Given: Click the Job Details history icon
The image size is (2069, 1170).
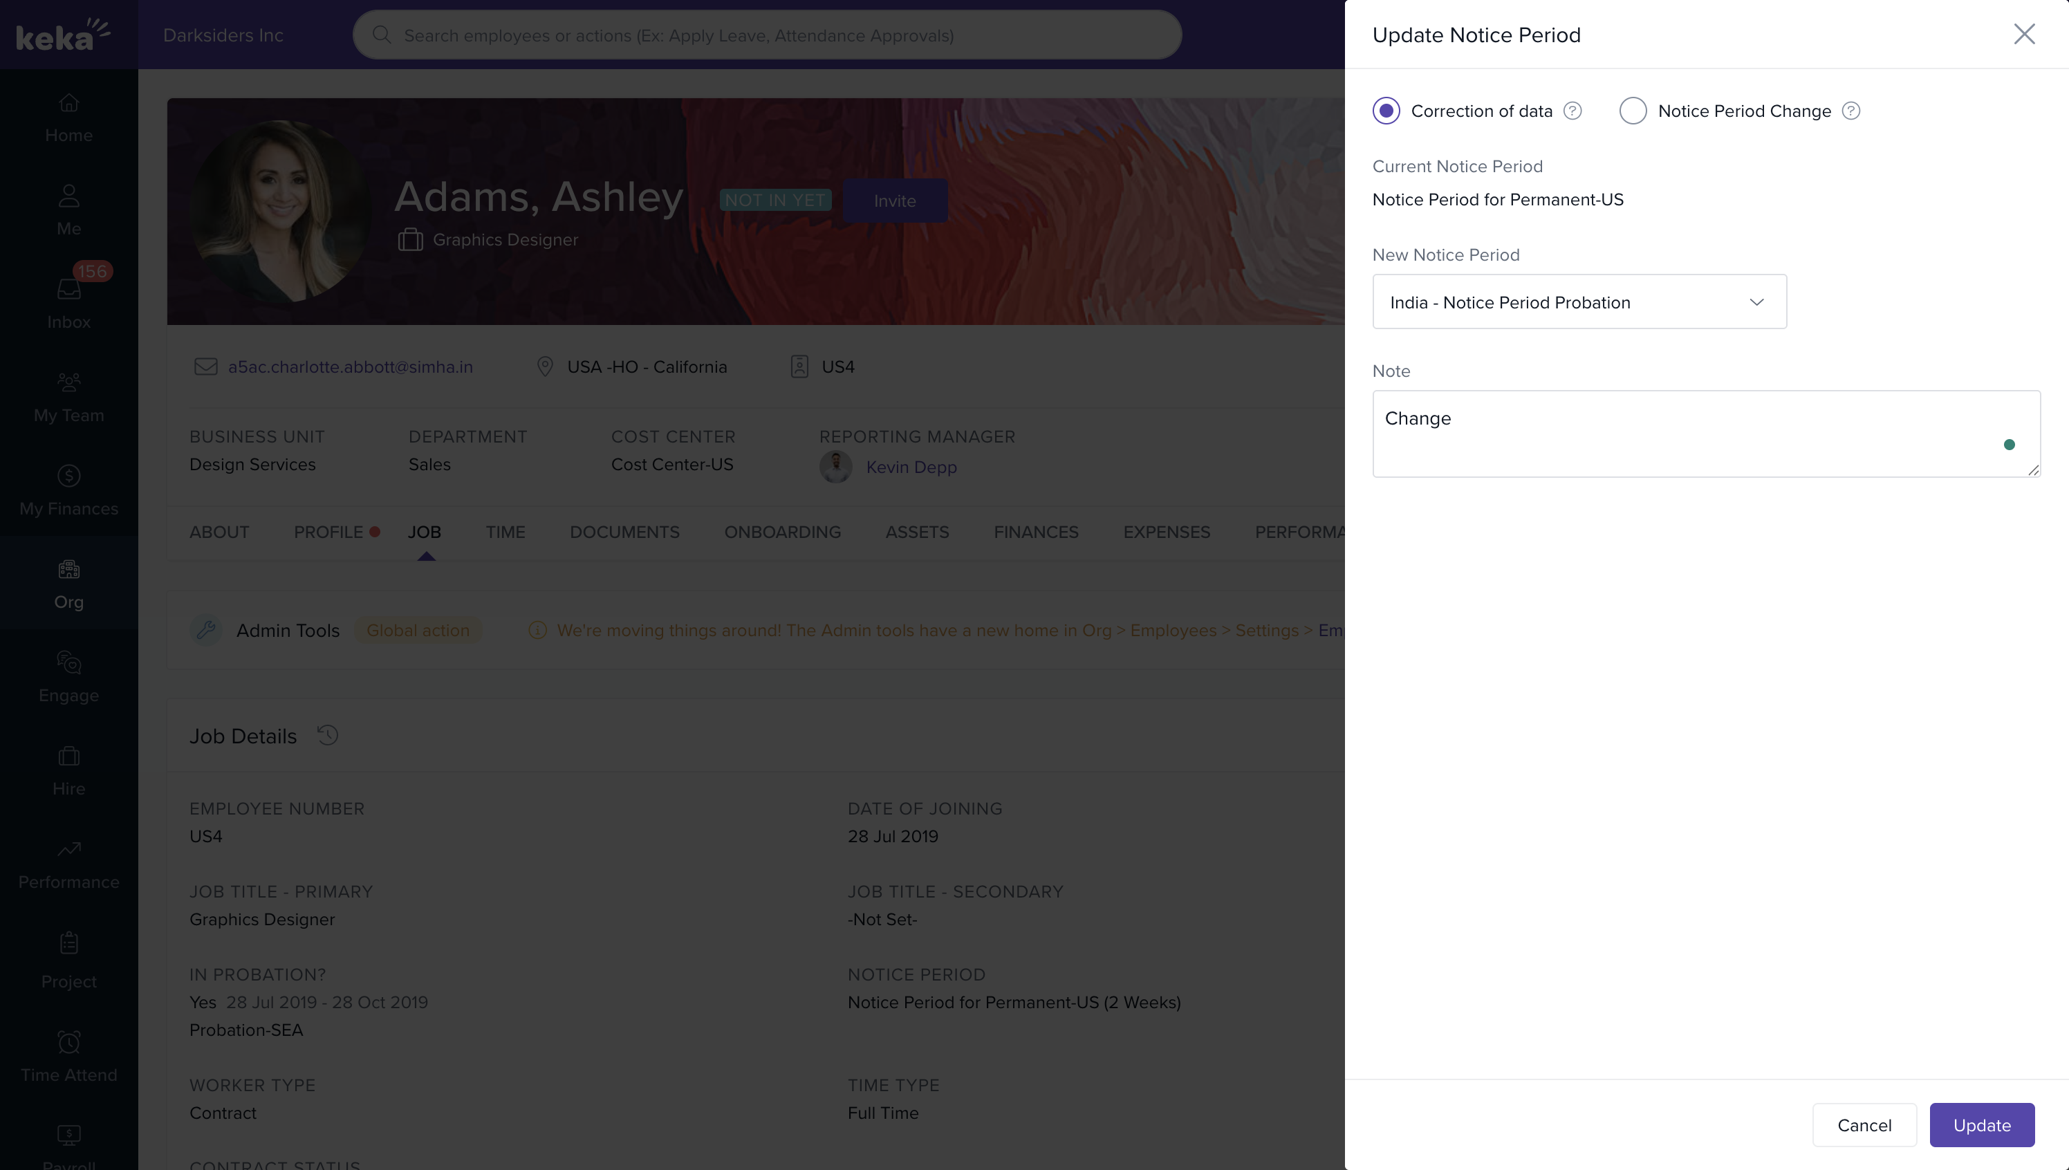Looking at the screenshot, I should [x=327, y=735].
